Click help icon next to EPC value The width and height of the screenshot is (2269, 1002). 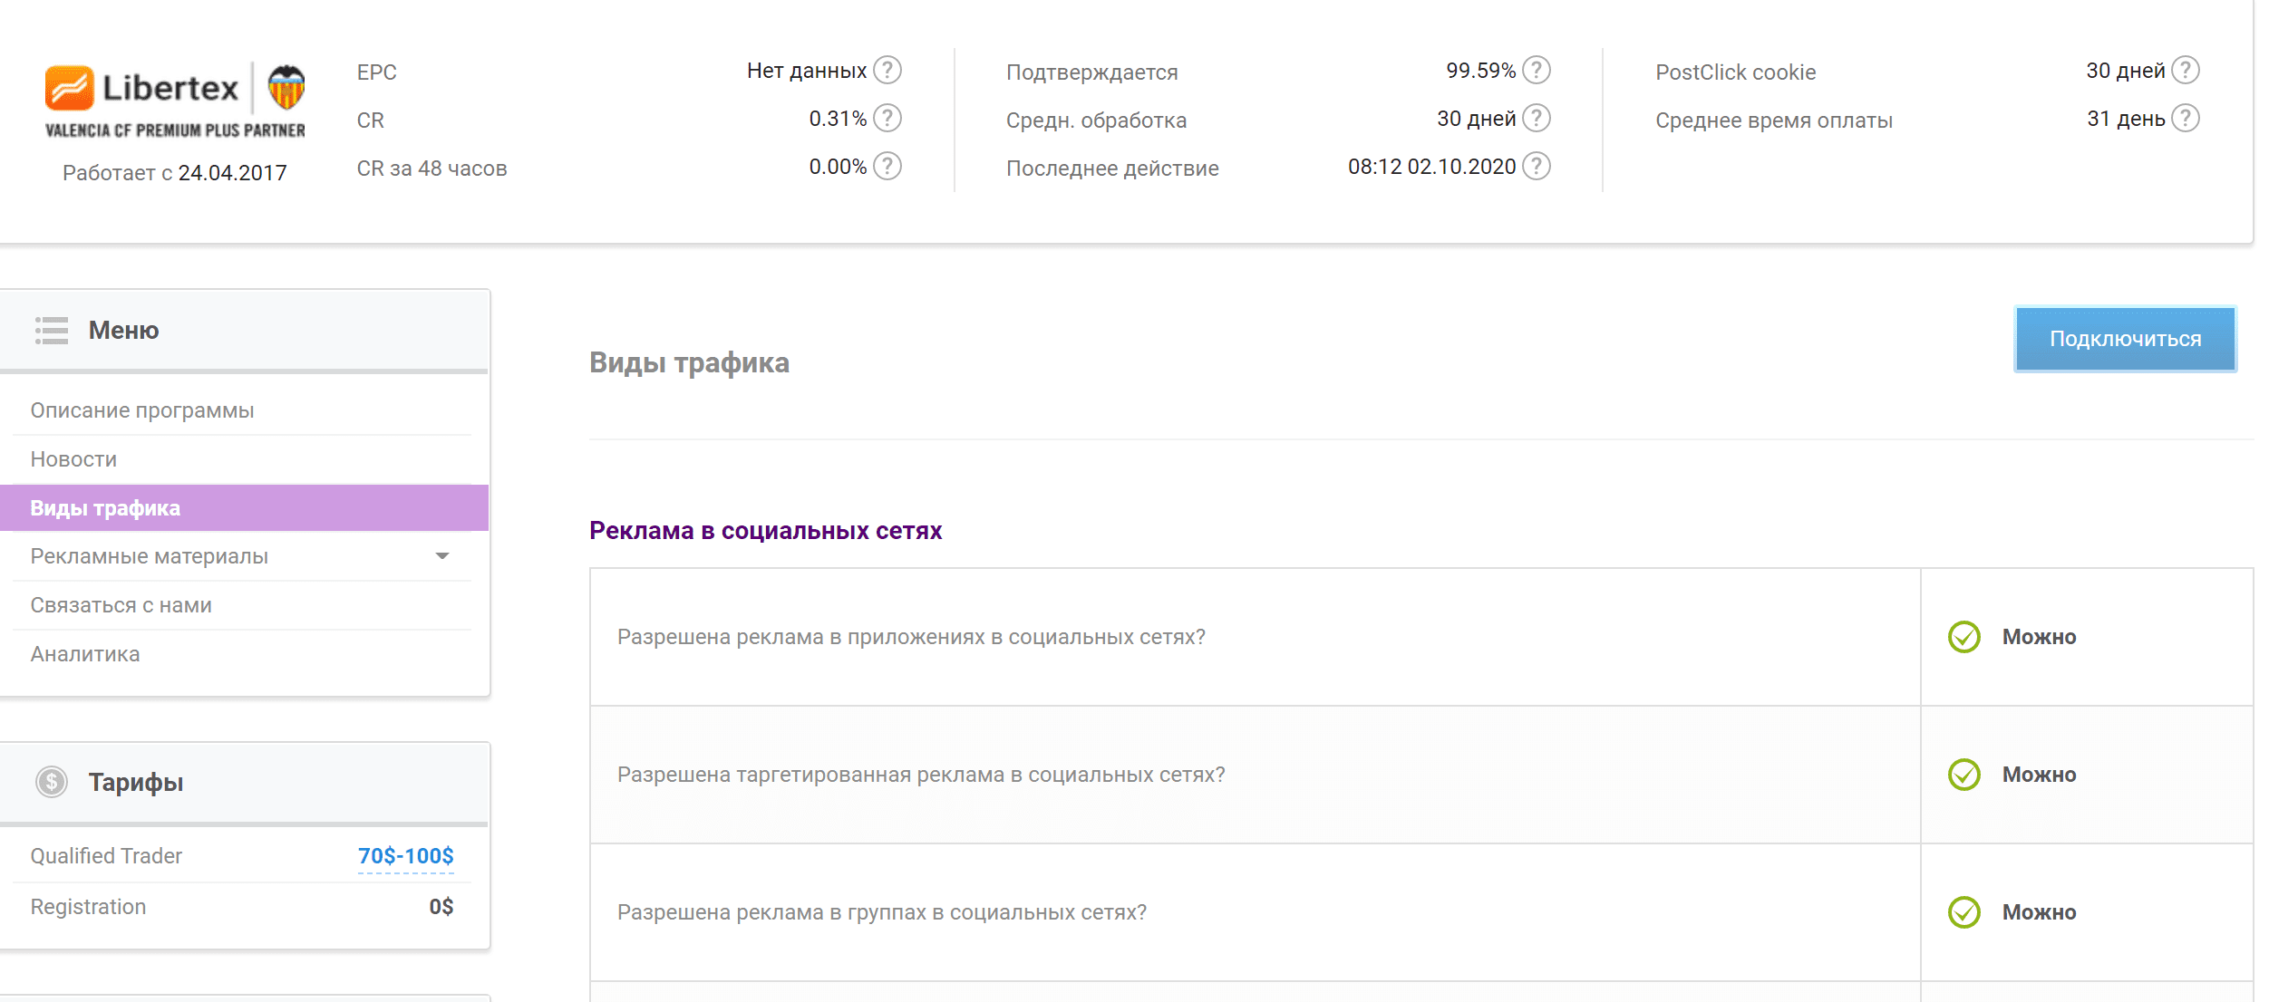pyautogui.click(x=887, y=71)
